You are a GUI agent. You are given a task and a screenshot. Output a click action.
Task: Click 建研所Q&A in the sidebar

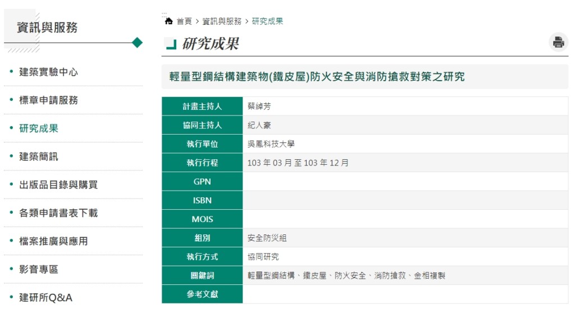[45, 298]
